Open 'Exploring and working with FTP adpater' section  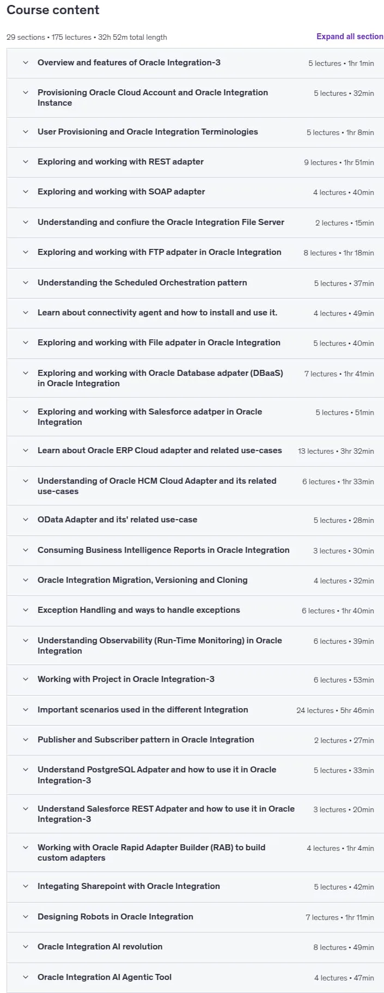195,253
